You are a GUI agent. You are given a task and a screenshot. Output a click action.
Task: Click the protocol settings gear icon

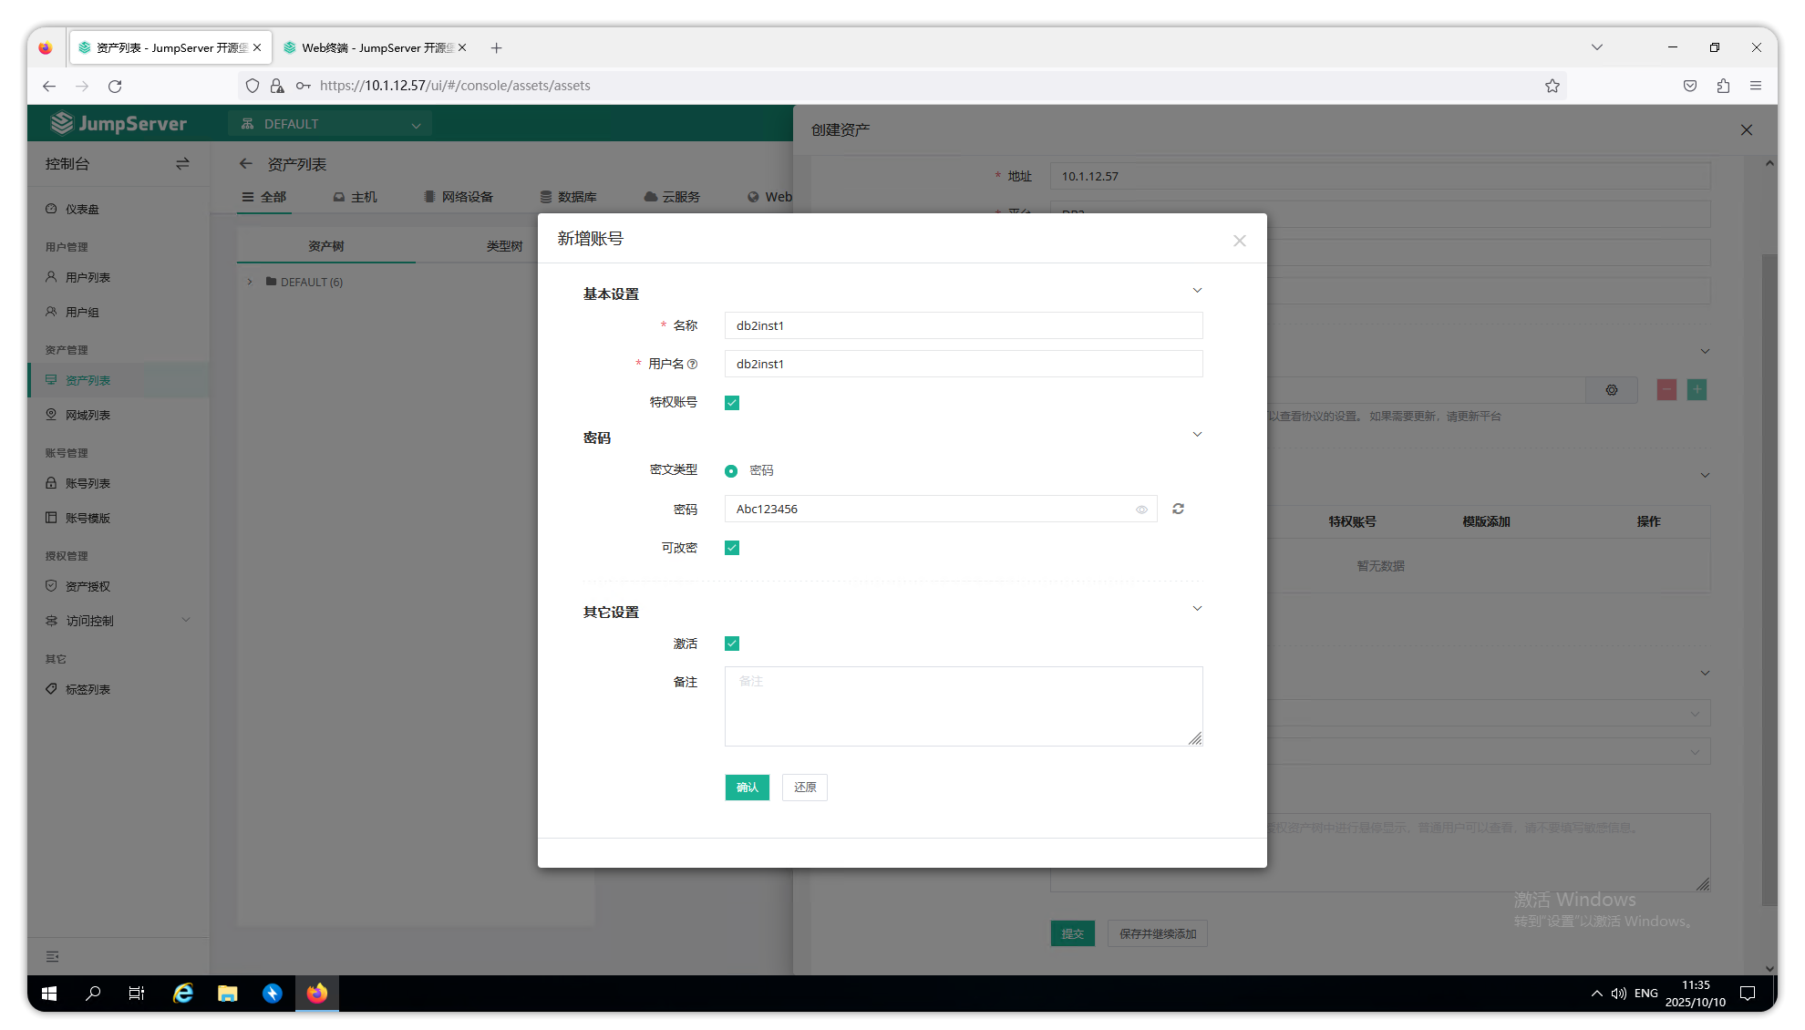(1612, 390)
